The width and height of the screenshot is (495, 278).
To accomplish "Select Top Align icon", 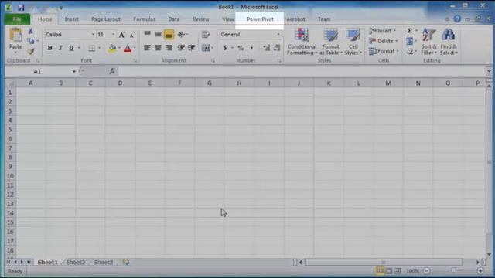I will pos(147,34).
